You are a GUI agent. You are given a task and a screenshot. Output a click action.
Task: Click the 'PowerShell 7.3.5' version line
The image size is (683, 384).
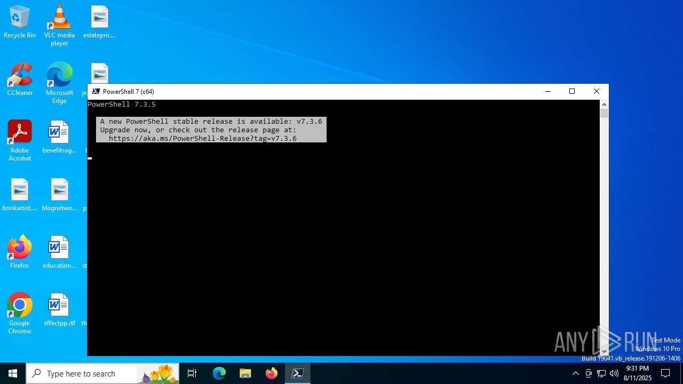[x=122, y=104]
